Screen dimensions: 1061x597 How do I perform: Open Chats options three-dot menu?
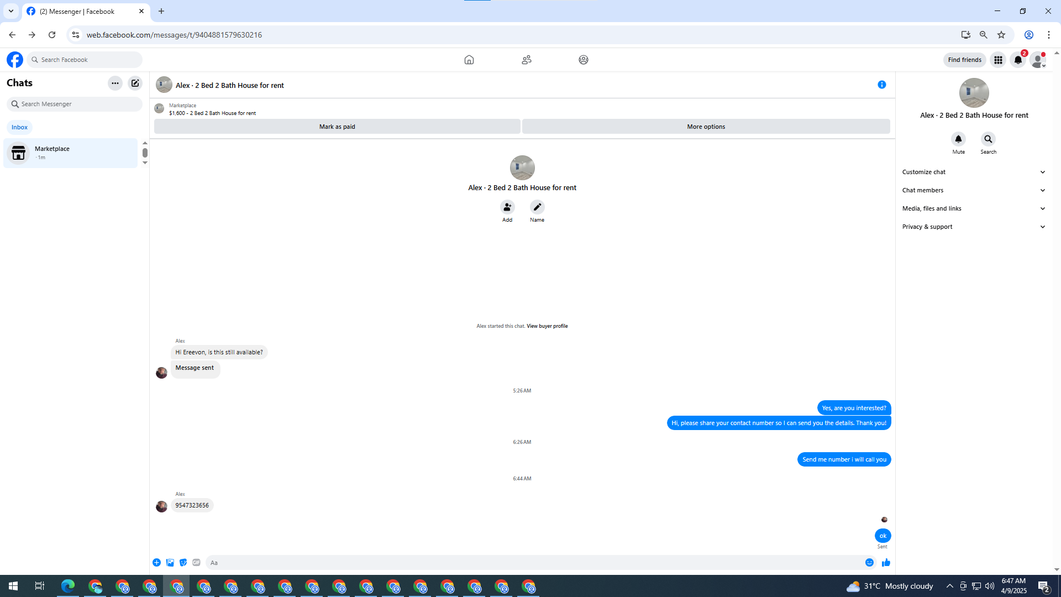tap(115, 83)
